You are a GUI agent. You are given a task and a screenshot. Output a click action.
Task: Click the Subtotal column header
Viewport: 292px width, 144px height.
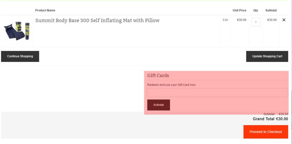point(271,10)
